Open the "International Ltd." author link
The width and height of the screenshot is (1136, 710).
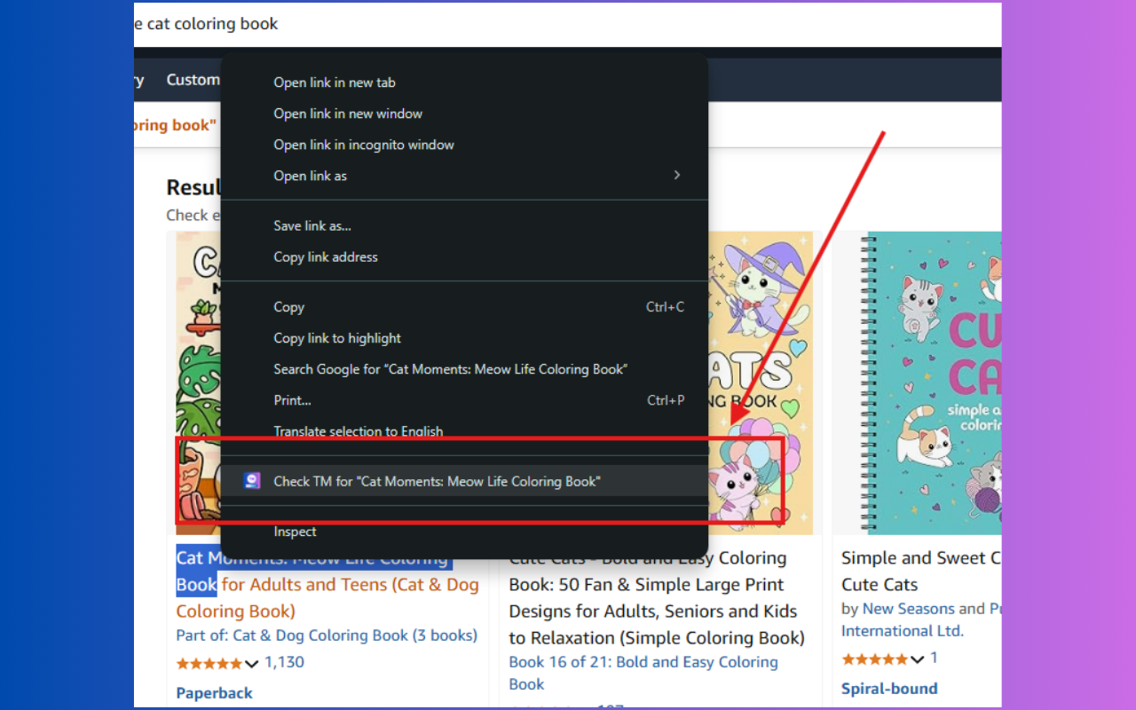pyautogui.click(x=903, y=631)
